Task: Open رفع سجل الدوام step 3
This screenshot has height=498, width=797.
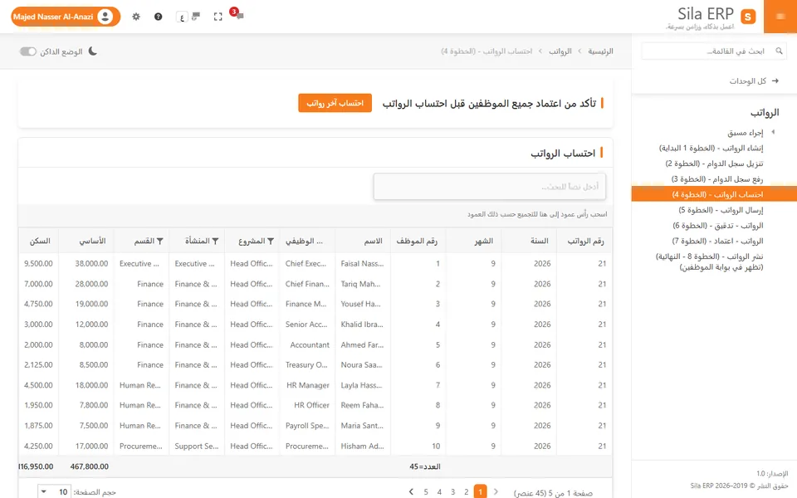Action: point(716,179)
